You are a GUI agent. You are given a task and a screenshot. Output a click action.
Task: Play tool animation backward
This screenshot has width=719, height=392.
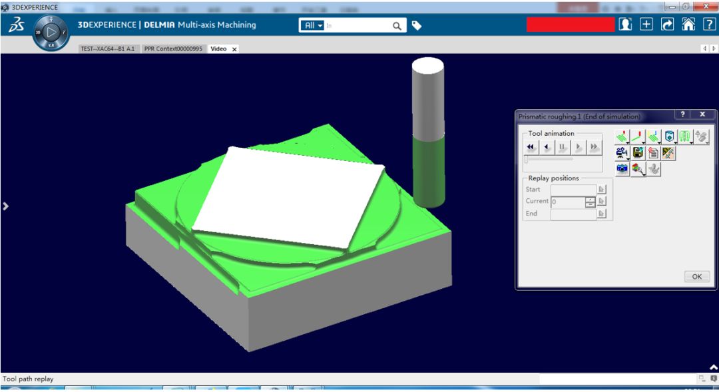547,147
